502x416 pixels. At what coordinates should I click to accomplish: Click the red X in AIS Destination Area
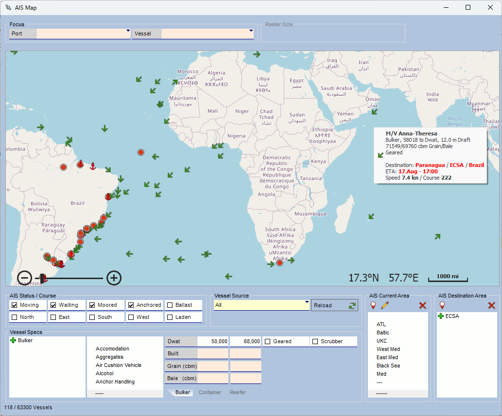click(x=492, y=305)
